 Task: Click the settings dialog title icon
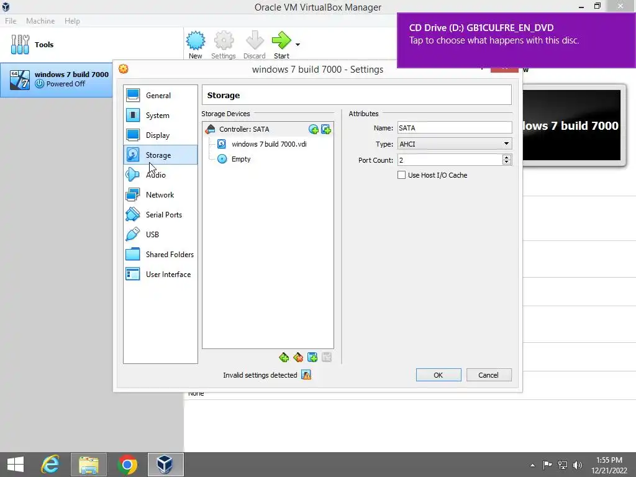click(124, 69)
